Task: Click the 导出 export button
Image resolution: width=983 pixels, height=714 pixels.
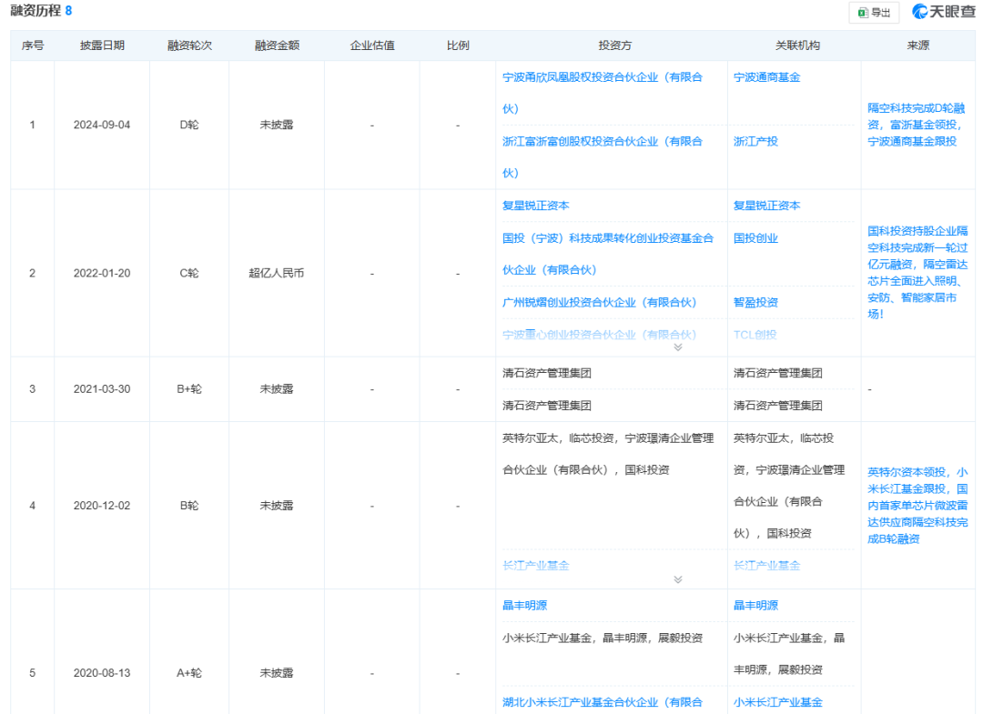Action: click(874, 13)
